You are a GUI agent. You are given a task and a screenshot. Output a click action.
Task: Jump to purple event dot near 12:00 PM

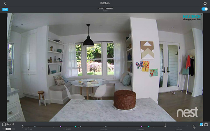pyautogui.click(x=141, y=126)
